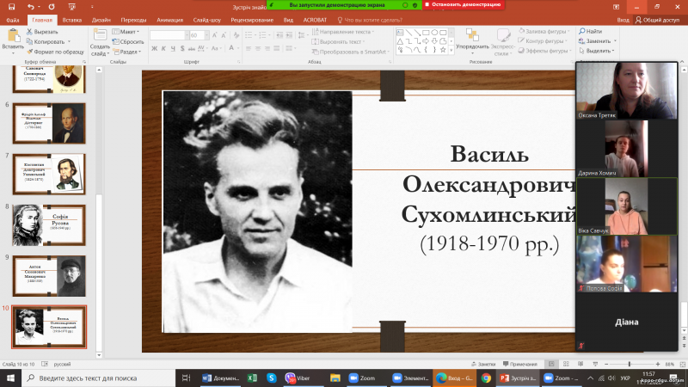Click Общий доступ share button

(x=657, y=20)
